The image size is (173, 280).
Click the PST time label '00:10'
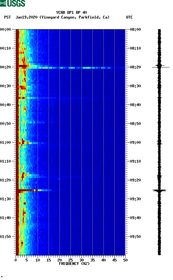5,48
